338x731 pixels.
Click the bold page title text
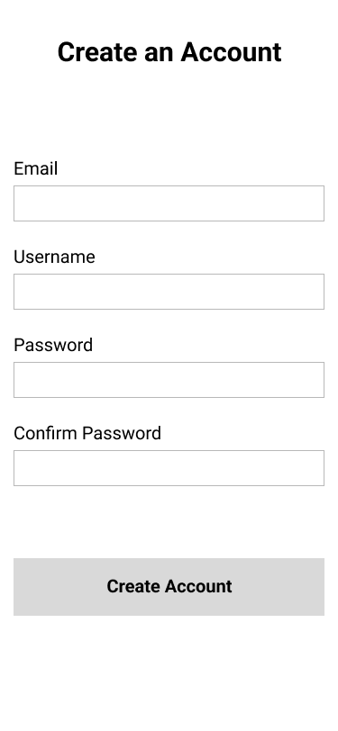[169, 51]
